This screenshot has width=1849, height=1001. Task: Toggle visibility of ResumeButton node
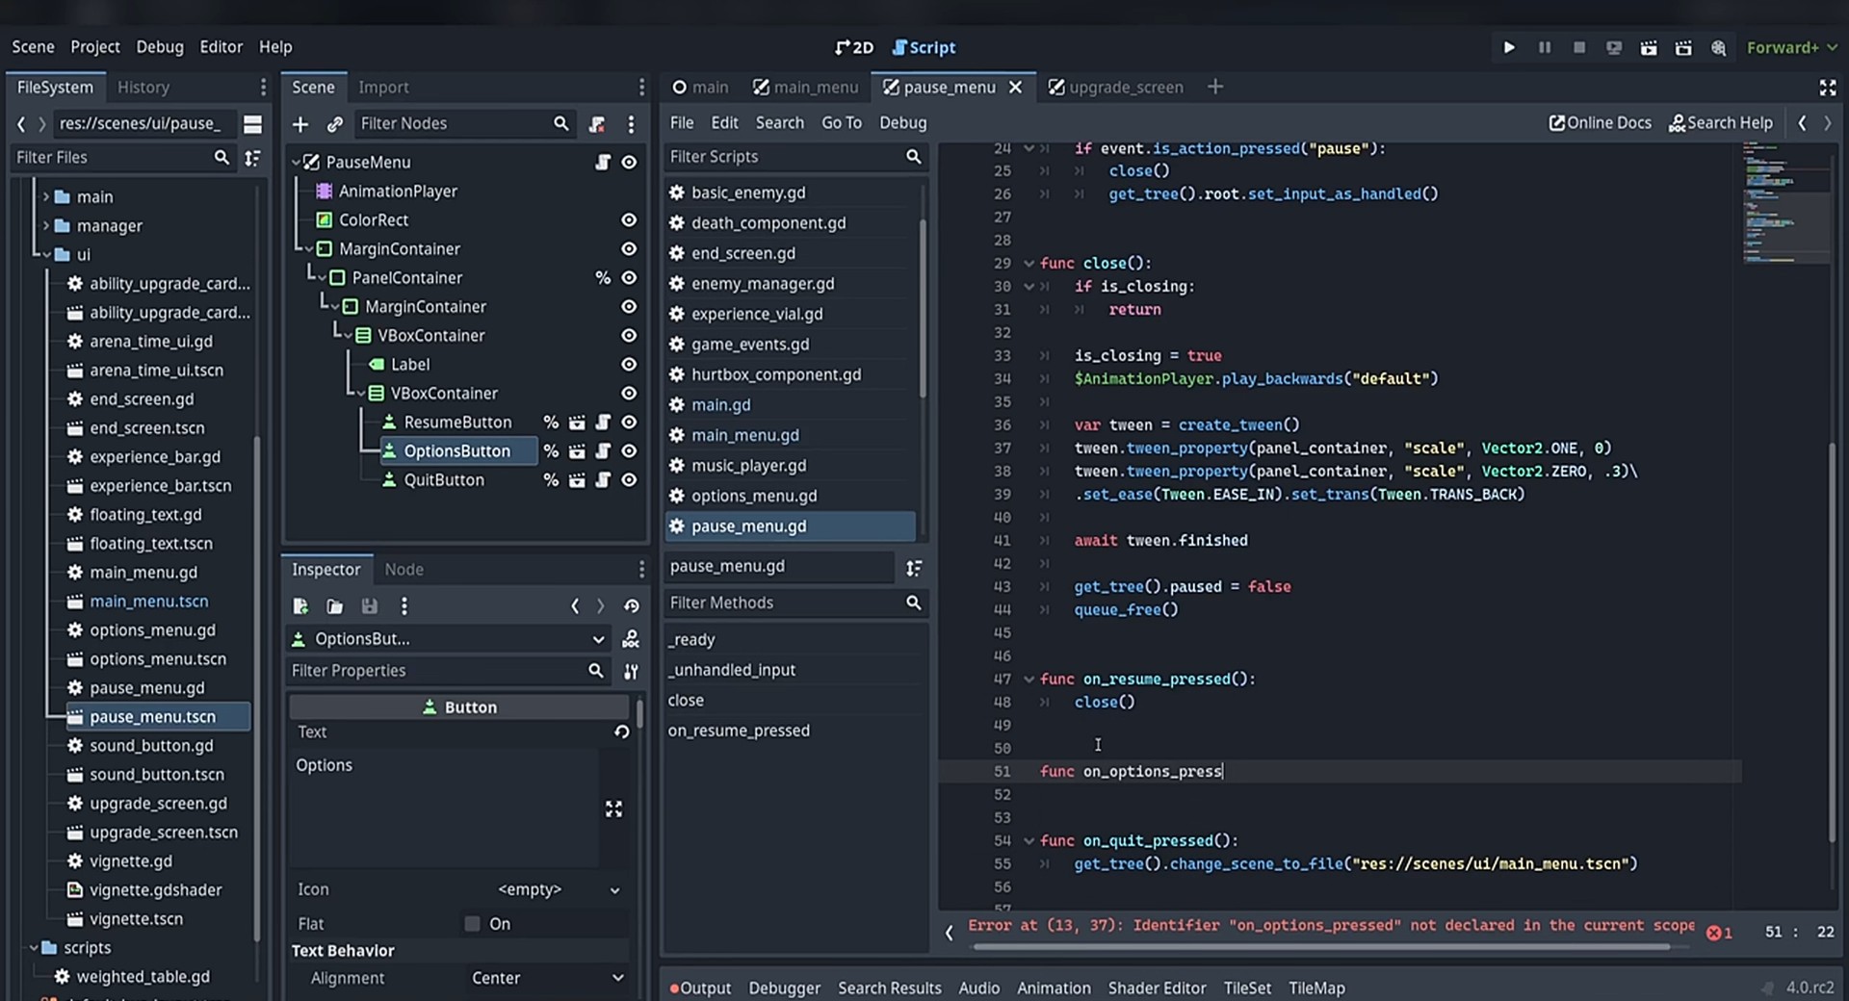pos(629,423)
